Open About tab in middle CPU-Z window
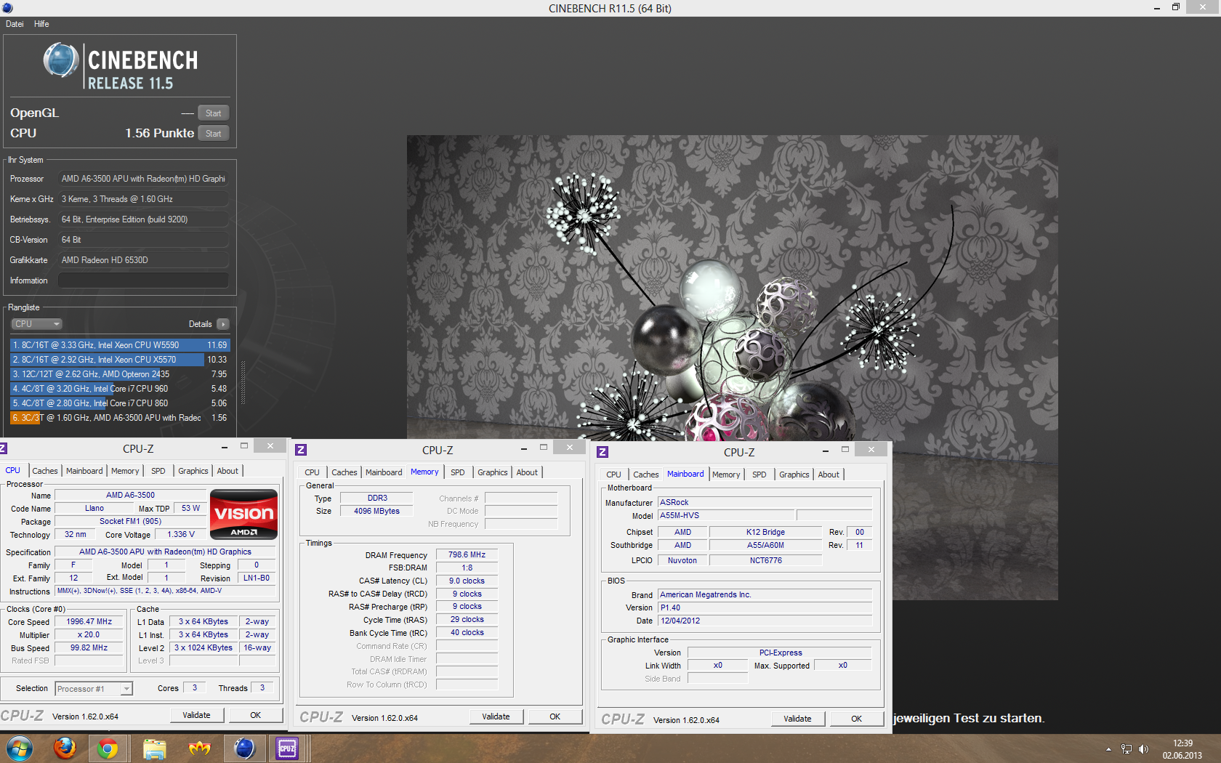 point(527,472)
